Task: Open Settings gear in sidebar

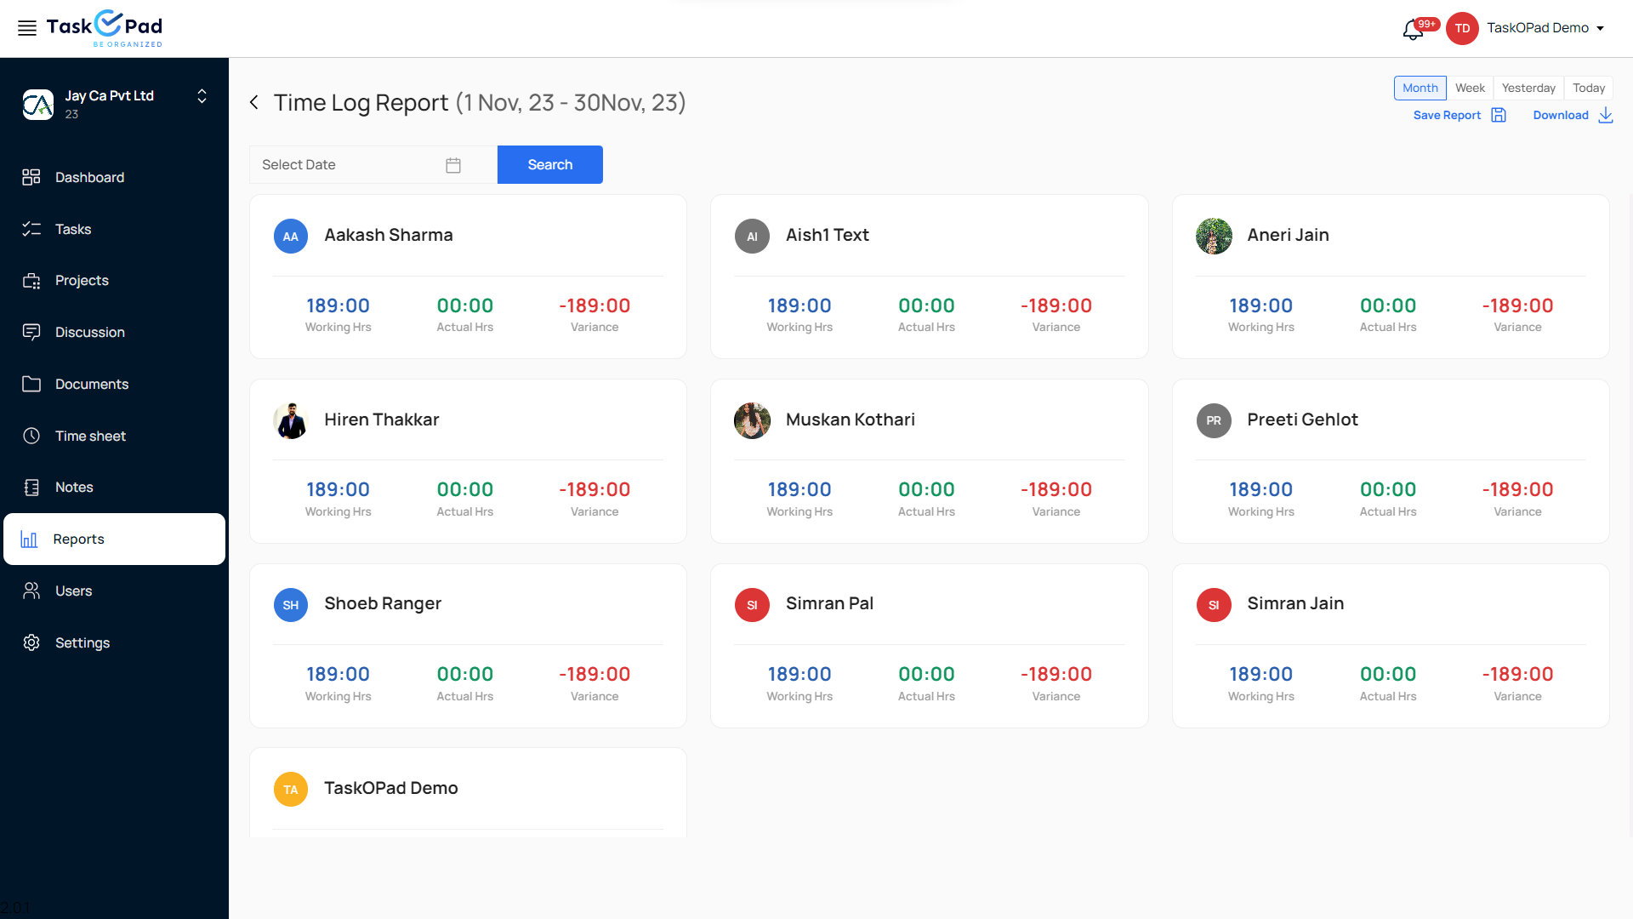Action: tap(31, 642)
